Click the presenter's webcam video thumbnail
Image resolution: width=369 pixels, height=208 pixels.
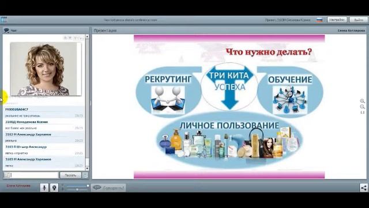pos(46,69)
